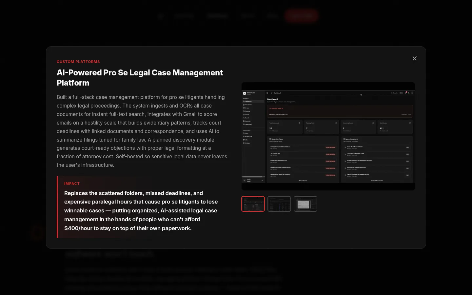Click the Emails sidebar icon in the preview
Viewport: 472px width, 295px height.
pyautogui.click(x=244, y=108)
